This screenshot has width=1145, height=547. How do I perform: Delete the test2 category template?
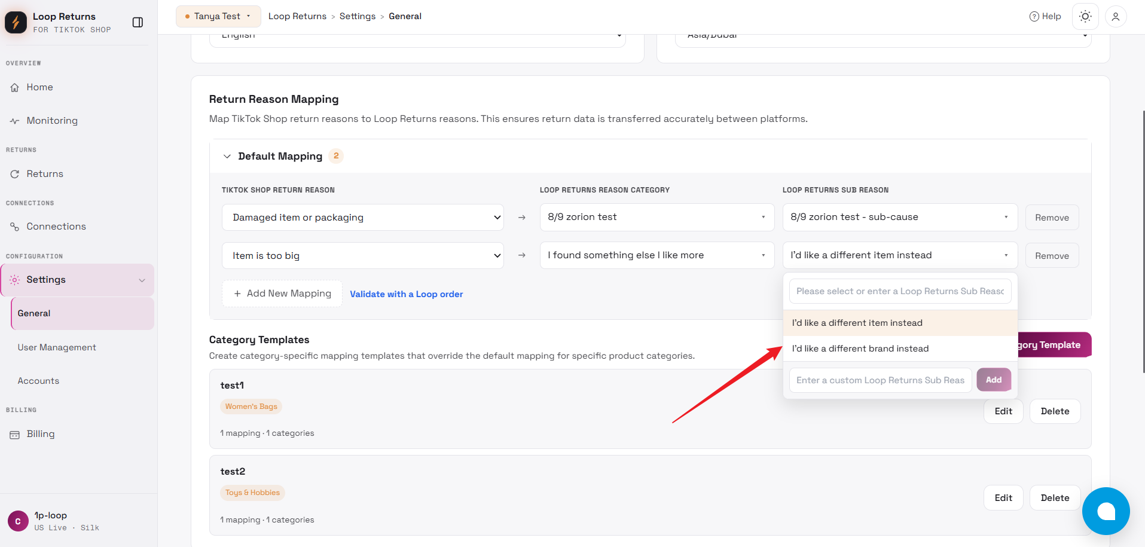1055,498
